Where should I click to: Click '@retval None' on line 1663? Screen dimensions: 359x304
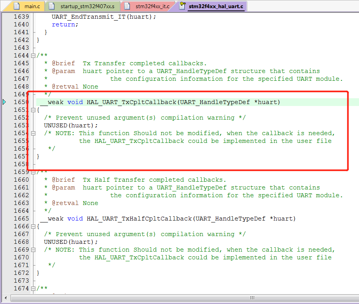pyautogui.click(x=75, y=203)
